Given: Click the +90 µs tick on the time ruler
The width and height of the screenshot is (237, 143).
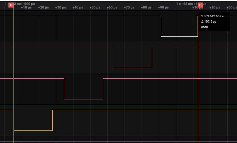Looking at the screenshot, I should pyautogui.click(x=163, y=7).
